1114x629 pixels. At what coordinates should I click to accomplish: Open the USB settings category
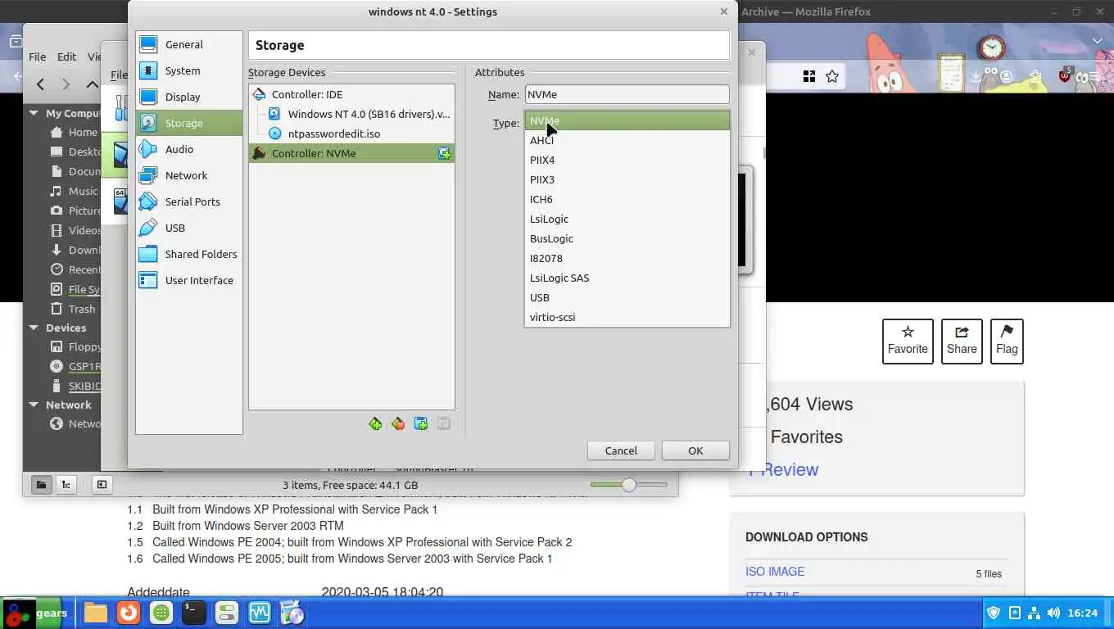point(189,228)
